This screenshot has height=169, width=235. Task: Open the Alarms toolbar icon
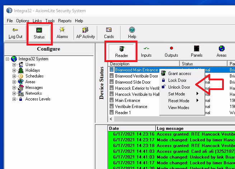click(x=62, y=29)
